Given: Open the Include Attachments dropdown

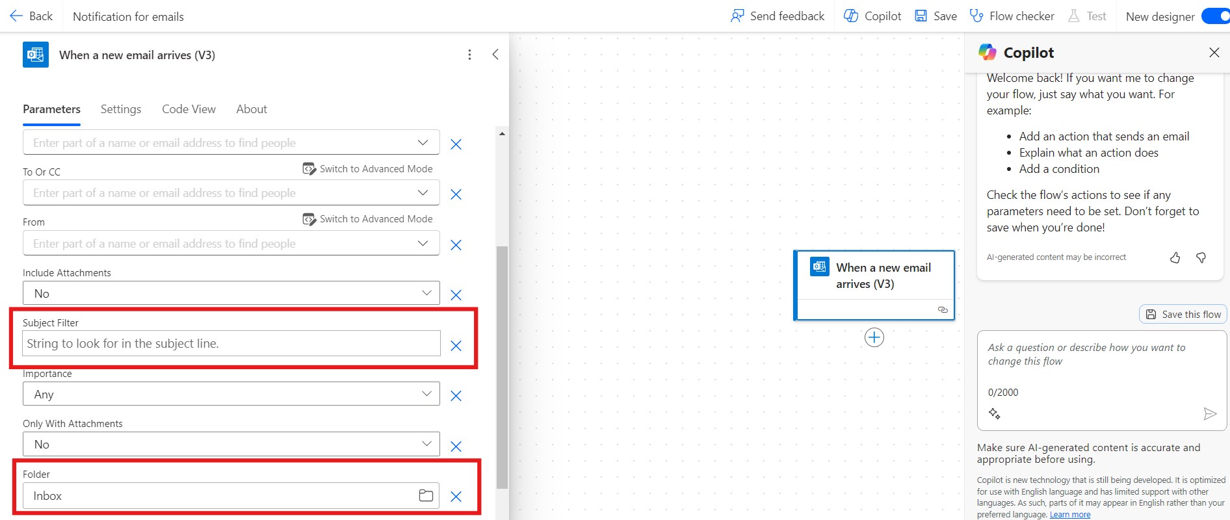Looking at the screenshot, I should click(231, 293).
